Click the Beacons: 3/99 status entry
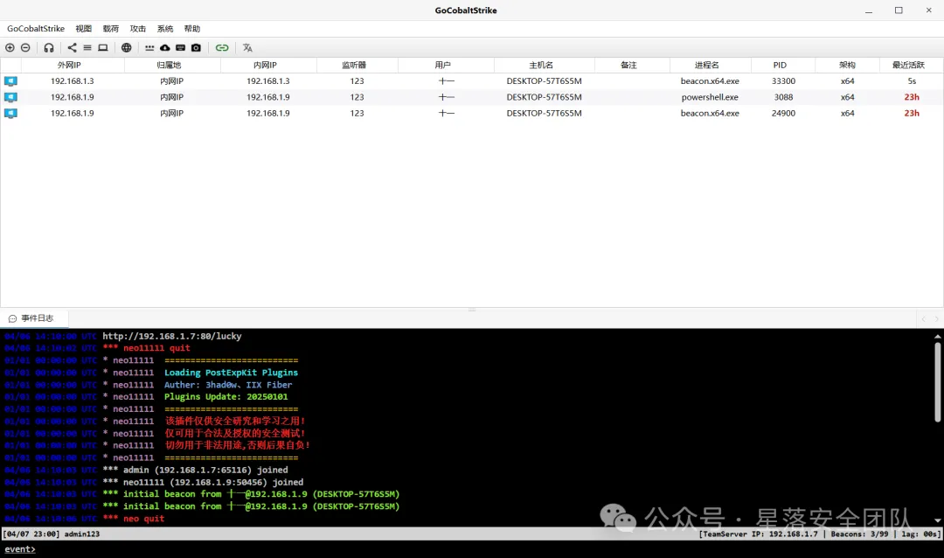 [860, 534]
